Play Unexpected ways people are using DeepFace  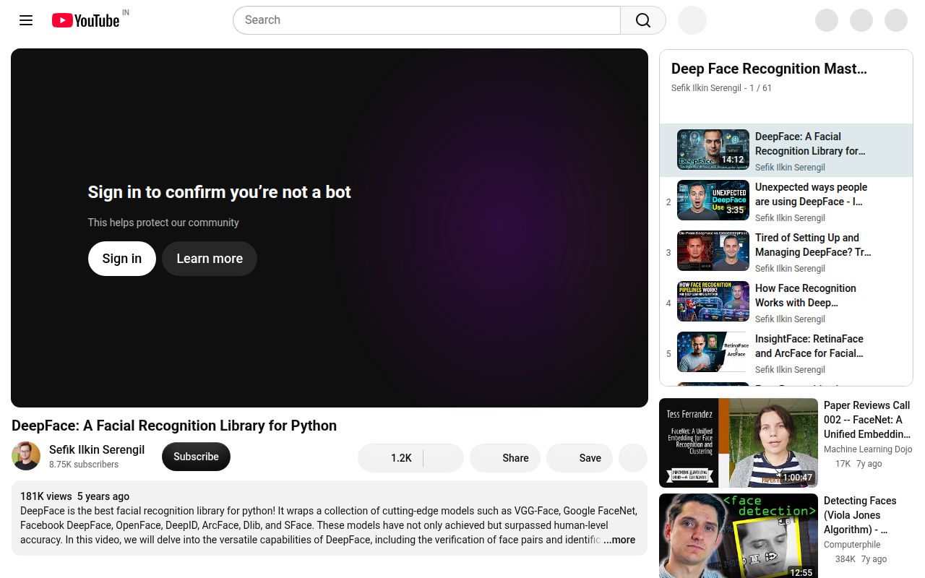coord(811,194)
